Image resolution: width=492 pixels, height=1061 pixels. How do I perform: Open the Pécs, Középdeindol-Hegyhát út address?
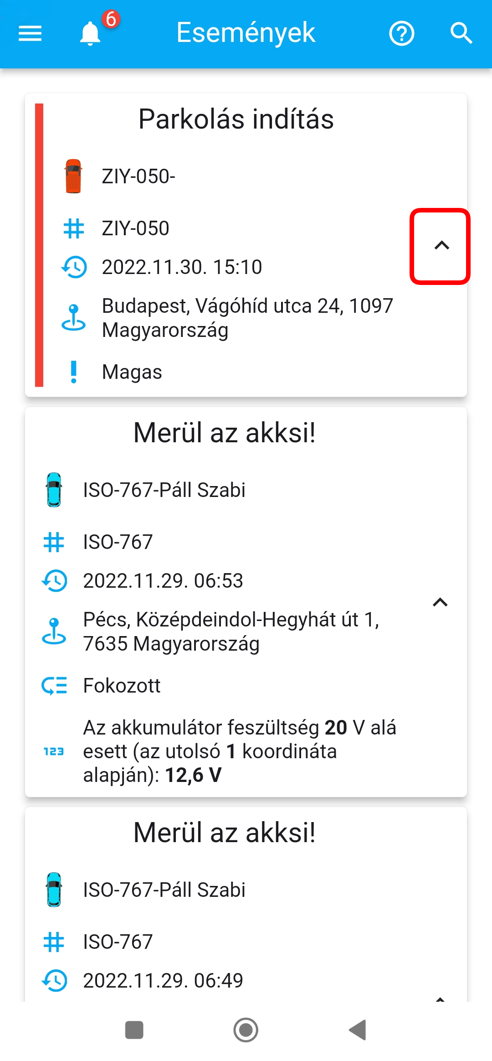(x=231, y=631)
